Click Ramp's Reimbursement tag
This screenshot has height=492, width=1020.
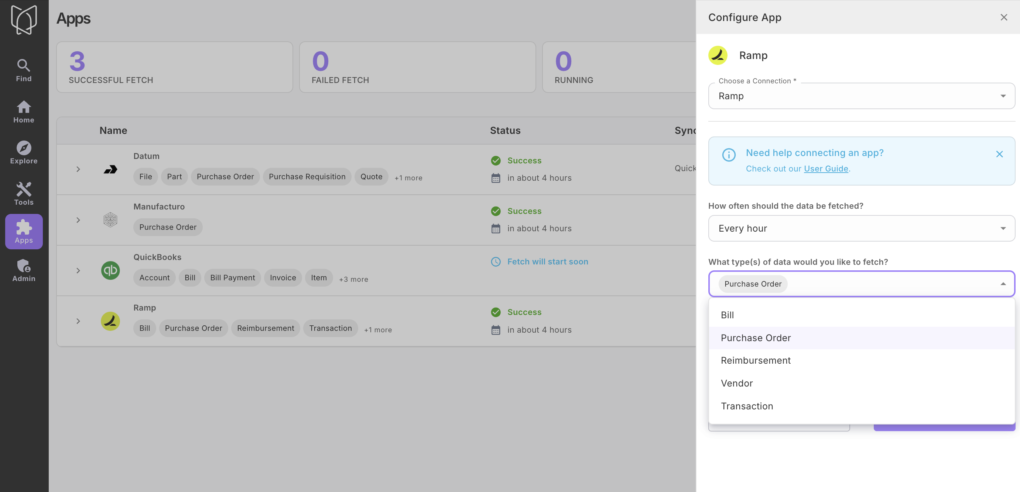tap(265, 328)
